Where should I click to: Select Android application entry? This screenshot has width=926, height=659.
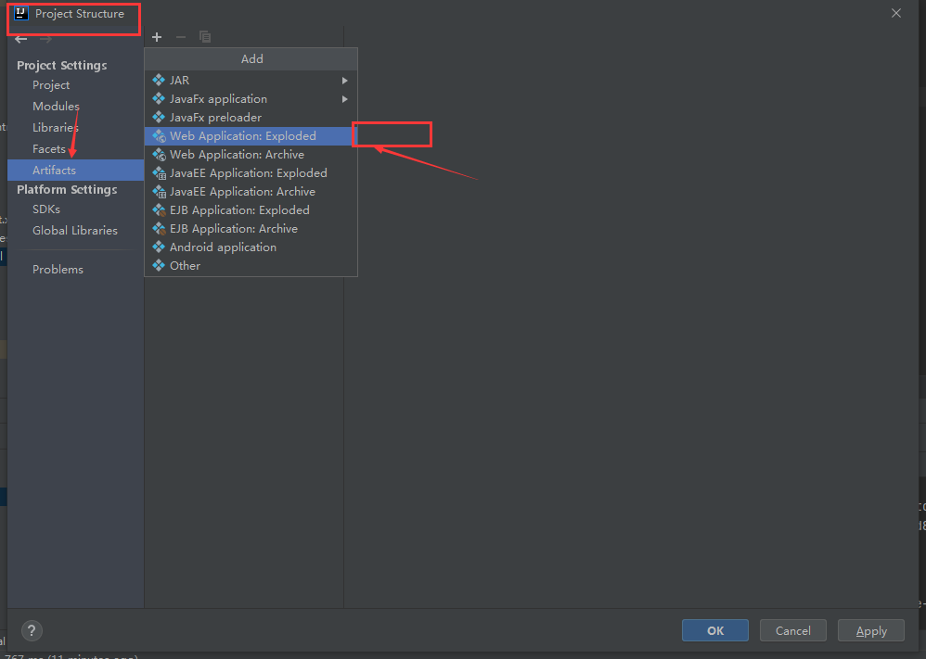(x=251, y=247)
